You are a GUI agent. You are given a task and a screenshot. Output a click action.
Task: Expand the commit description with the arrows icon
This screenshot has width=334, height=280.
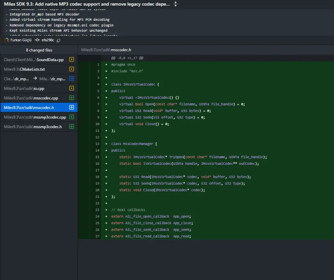click(176, 4)
